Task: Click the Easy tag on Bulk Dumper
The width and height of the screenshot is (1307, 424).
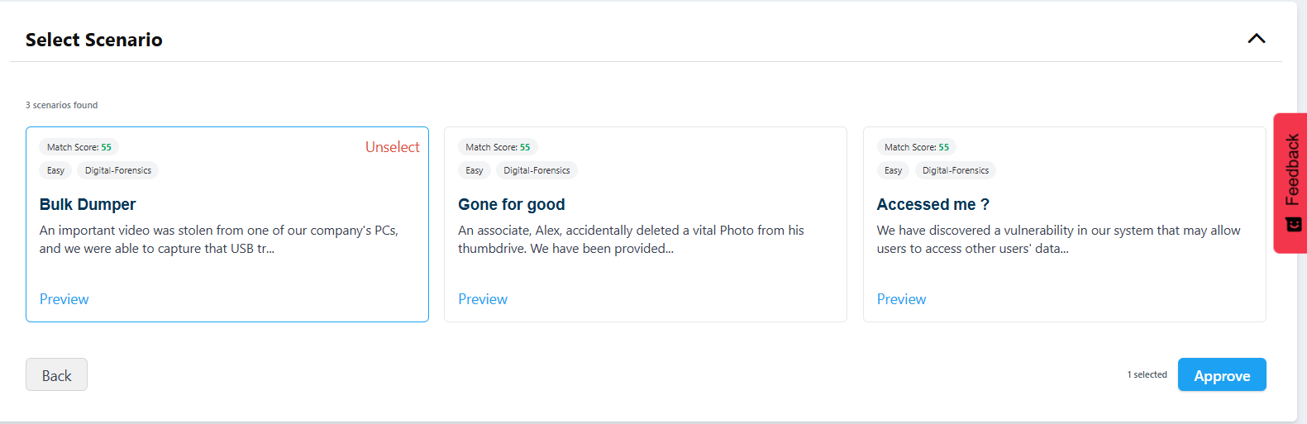Action: tap(55, 170)
